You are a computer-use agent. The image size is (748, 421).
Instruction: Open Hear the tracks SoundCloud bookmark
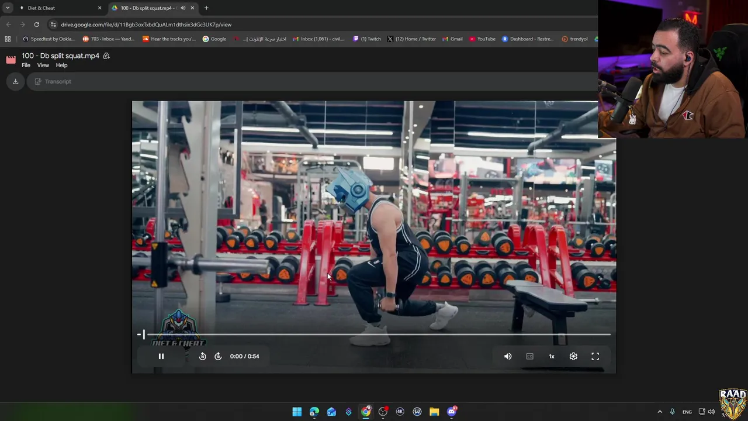pos(169,39)
